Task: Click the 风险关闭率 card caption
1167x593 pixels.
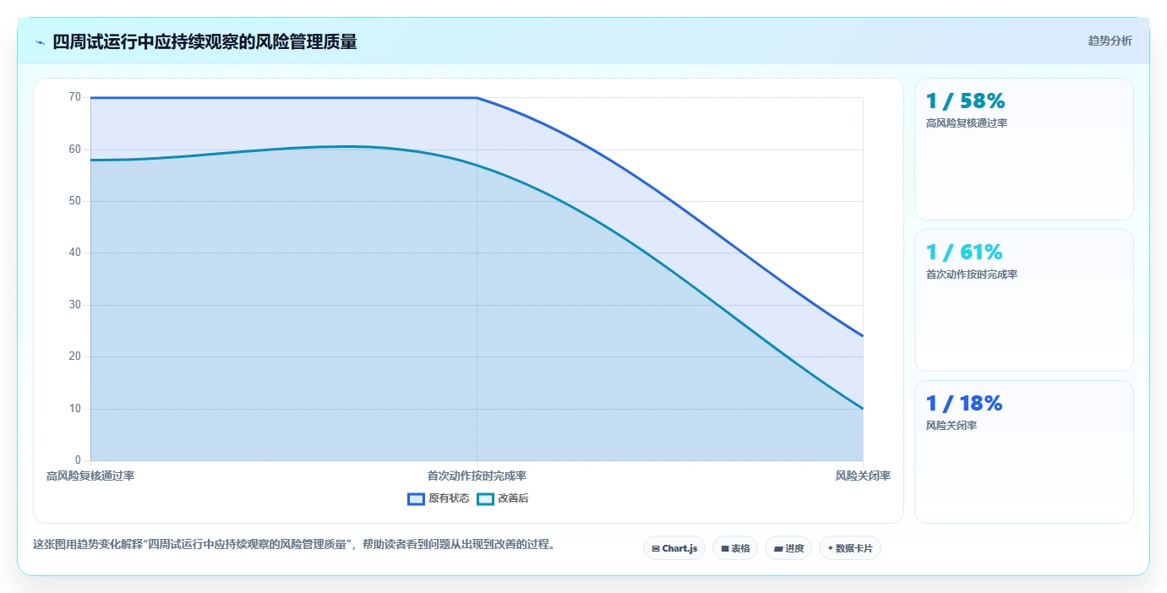Action: coord(952,426)
